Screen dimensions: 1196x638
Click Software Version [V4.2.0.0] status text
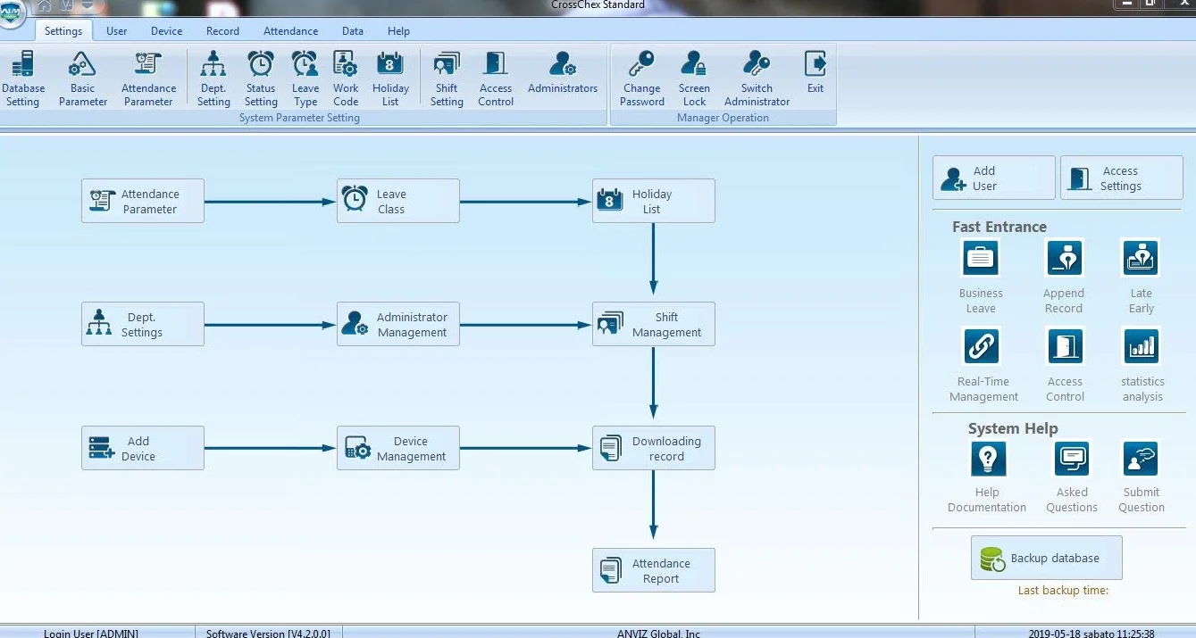coord(268,633)
